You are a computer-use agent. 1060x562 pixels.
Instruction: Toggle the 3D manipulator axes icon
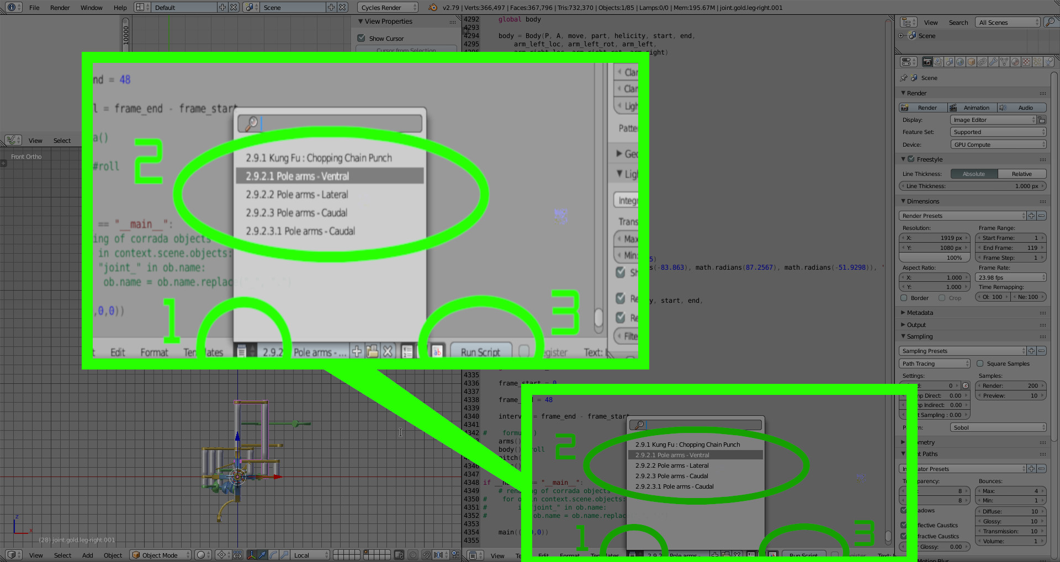[252, 555]
